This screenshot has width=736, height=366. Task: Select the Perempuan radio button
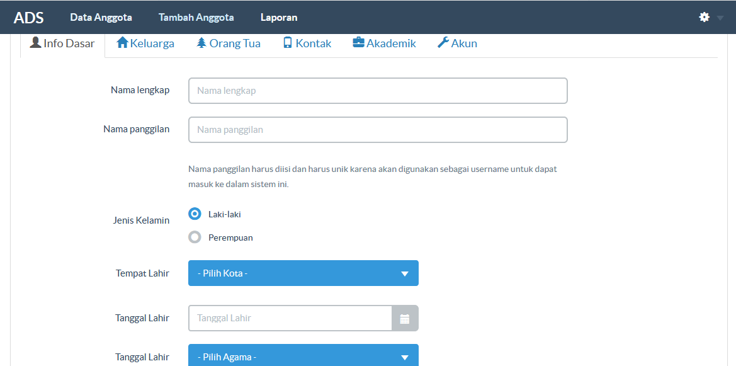click(x=195, y=237)
